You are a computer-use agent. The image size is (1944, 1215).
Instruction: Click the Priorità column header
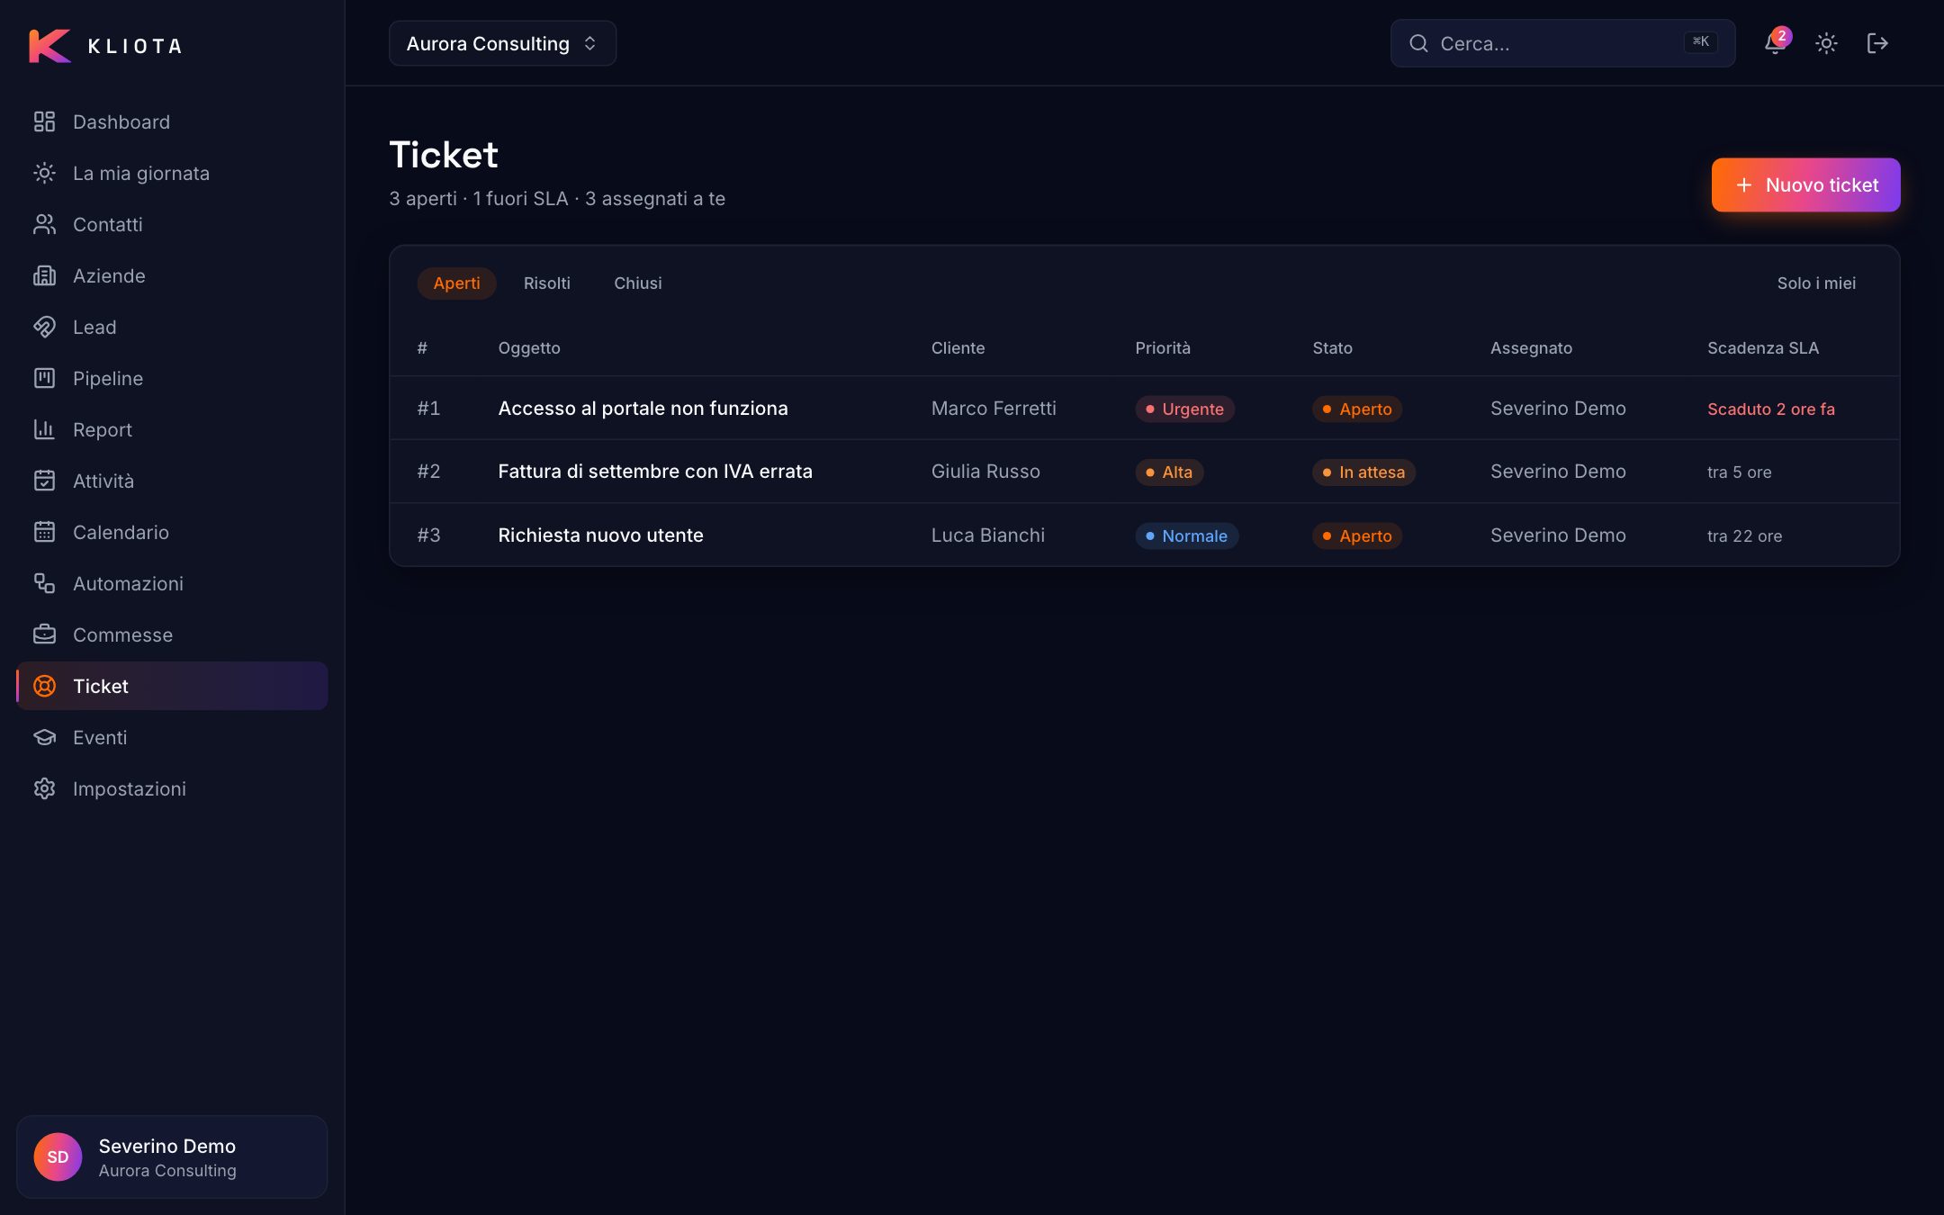coord(1162,347)
